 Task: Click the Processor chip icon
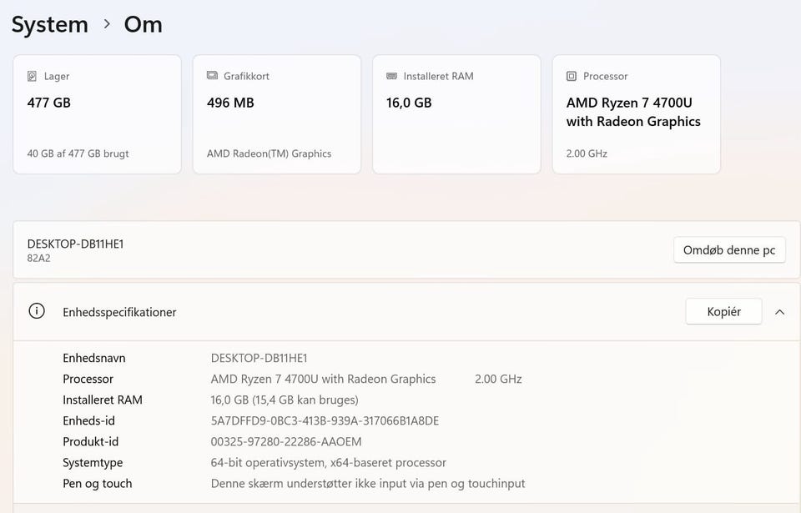pyautogui.click(x=572, y=76)
